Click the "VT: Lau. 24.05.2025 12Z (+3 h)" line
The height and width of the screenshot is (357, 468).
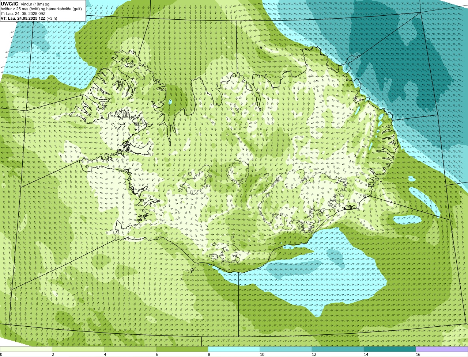[29, 18]
